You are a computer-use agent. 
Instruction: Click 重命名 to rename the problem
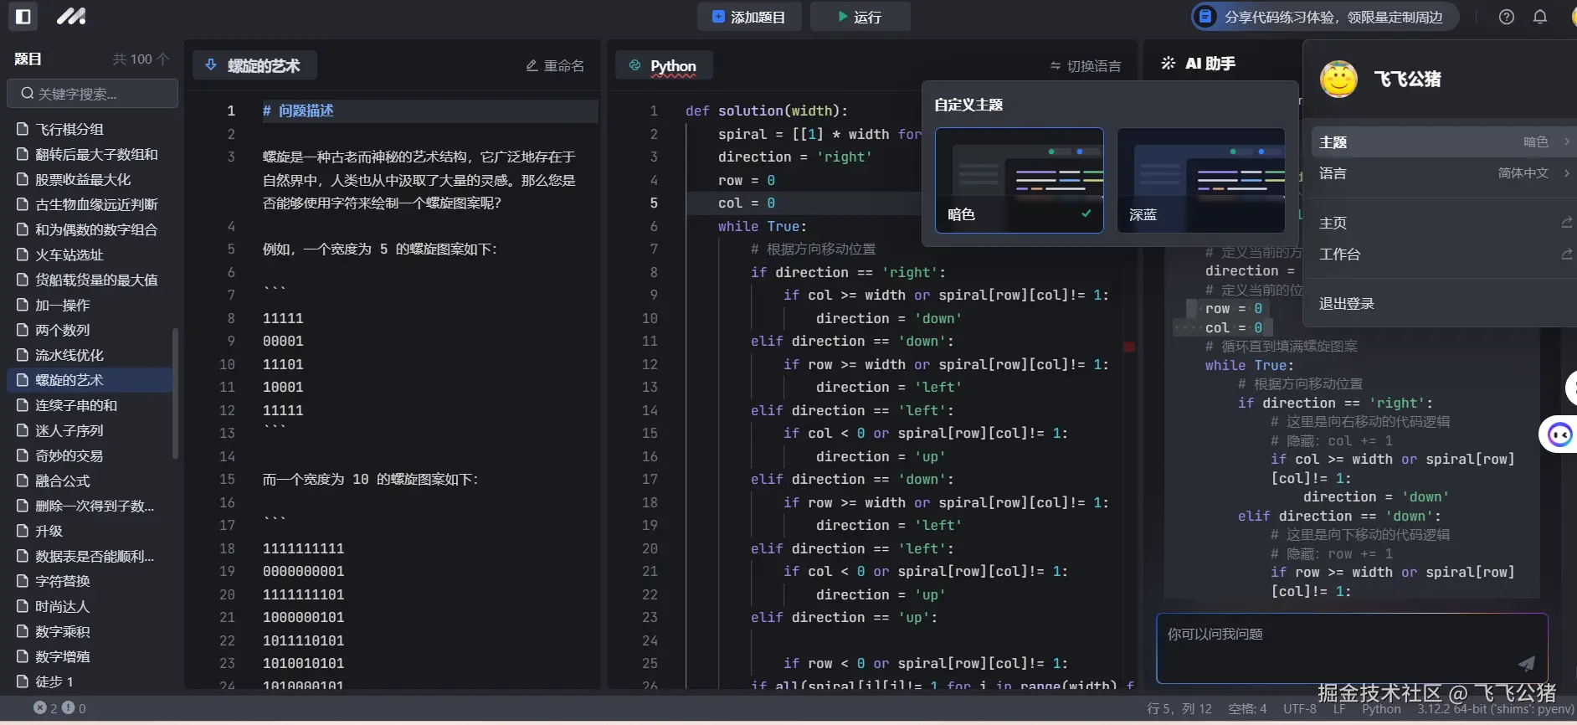point(555,65)
